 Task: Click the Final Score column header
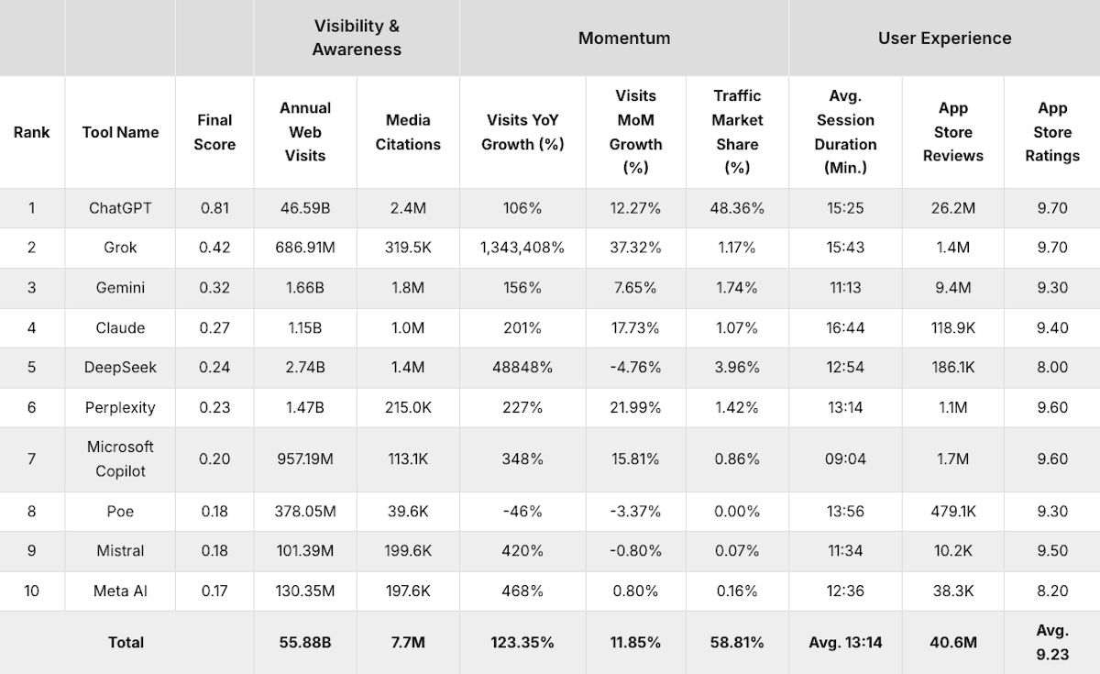[214, 132]
